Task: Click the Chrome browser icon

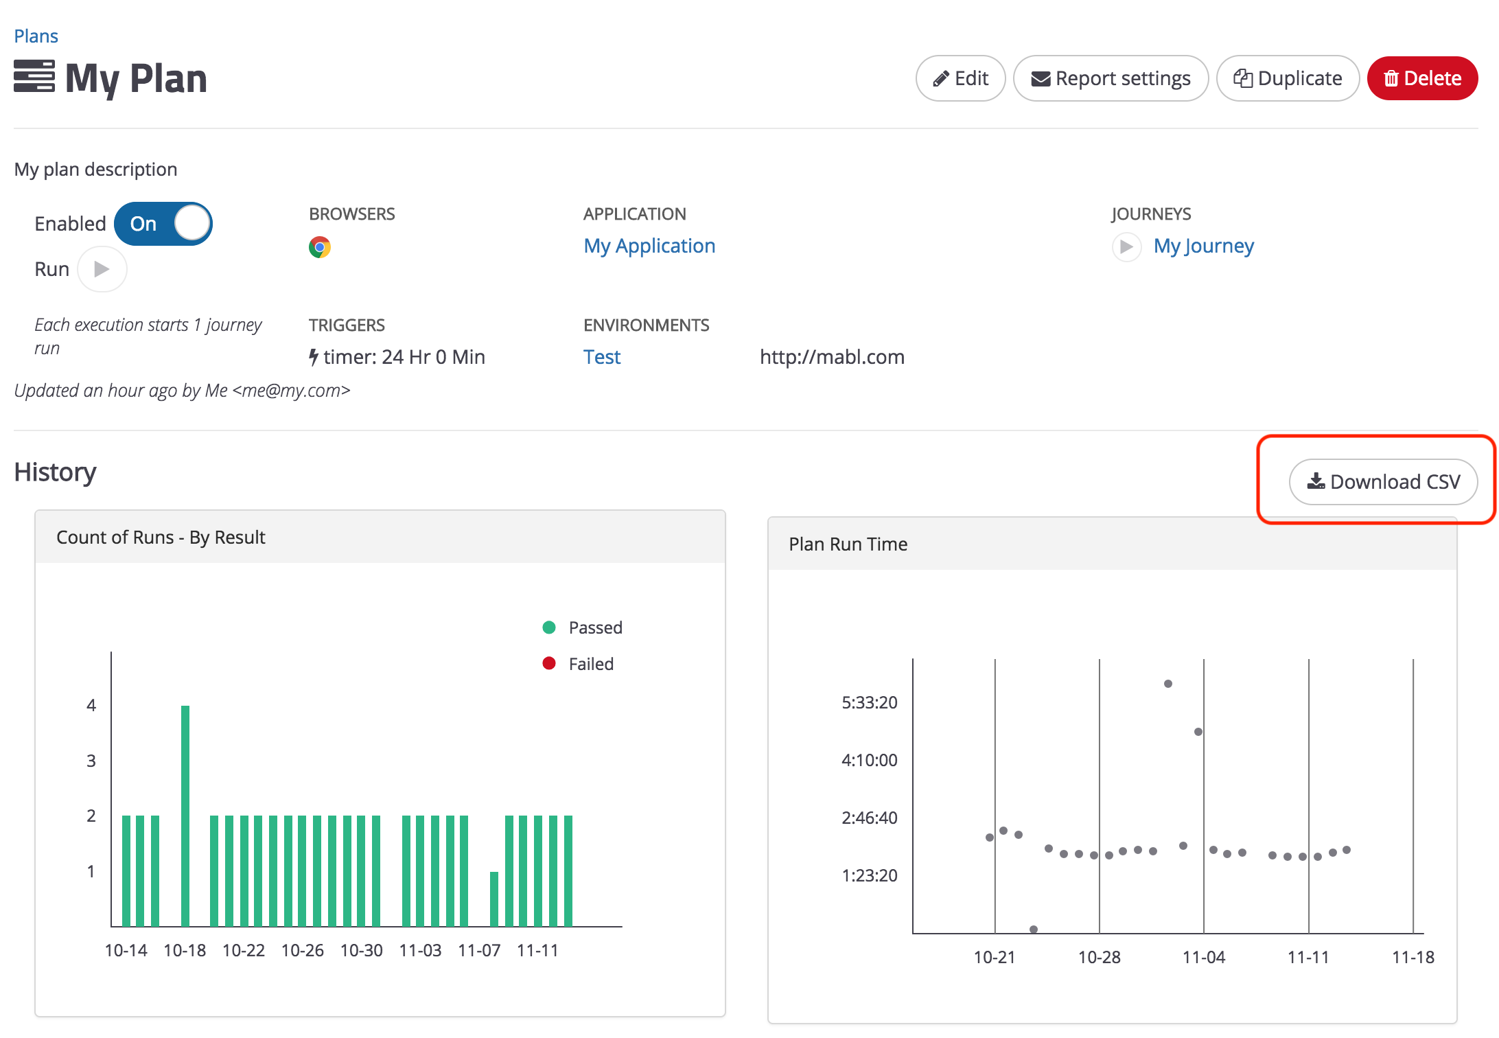Action: click(x=319, y=247)
